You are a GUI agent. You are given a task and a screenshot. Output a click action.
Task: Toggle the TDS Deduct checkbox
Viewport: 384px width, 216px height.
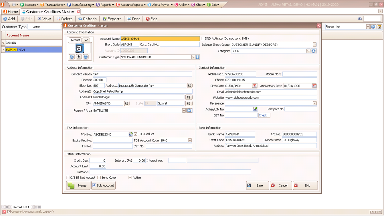pyautogui.click(x=136, y=134)
